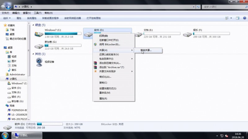Open the 编辑(E) menu
This screenshot has height=139, width=248.
[x=16, y=13]
